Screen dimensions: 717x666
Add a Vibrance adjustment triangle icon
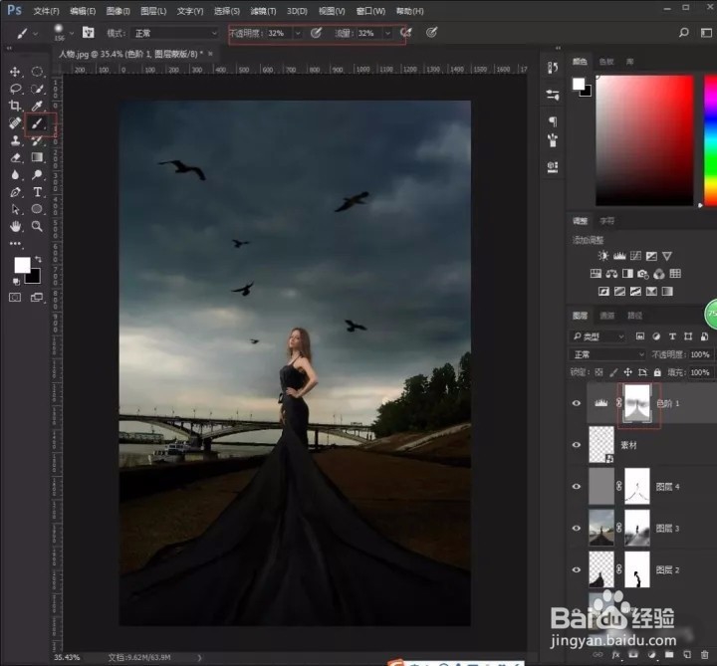click(x=667, y=256)
